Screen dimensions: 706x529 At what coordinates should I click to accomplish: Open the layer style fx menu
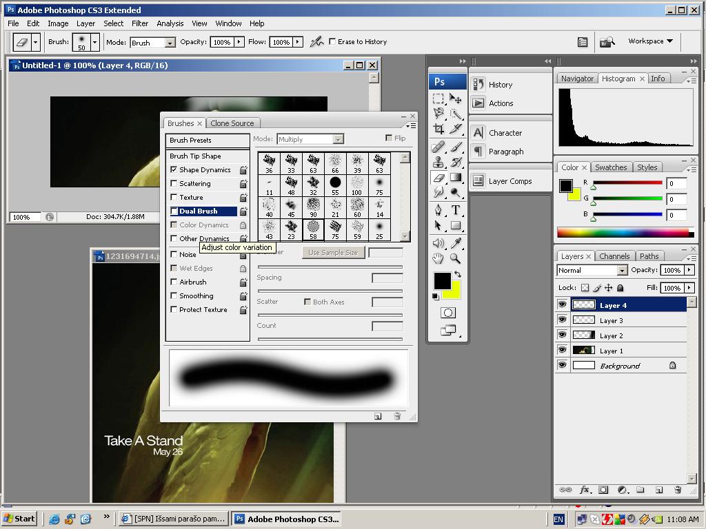click(585, 490)
